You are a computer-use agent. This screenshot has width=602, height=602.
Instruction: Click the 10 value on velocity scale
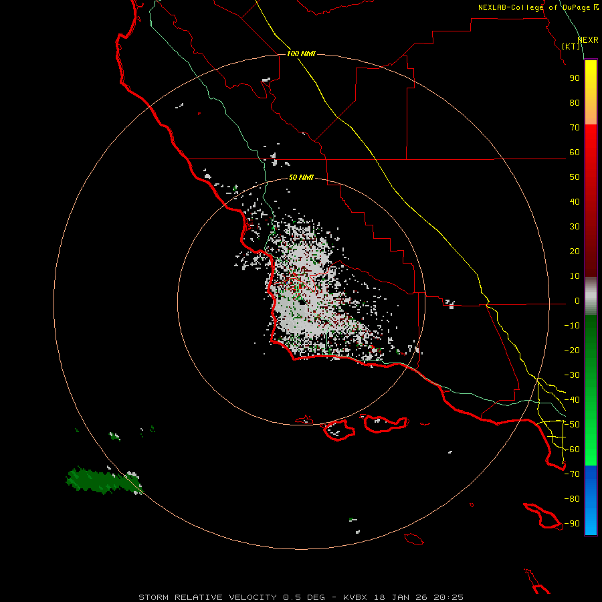point(575,276)
